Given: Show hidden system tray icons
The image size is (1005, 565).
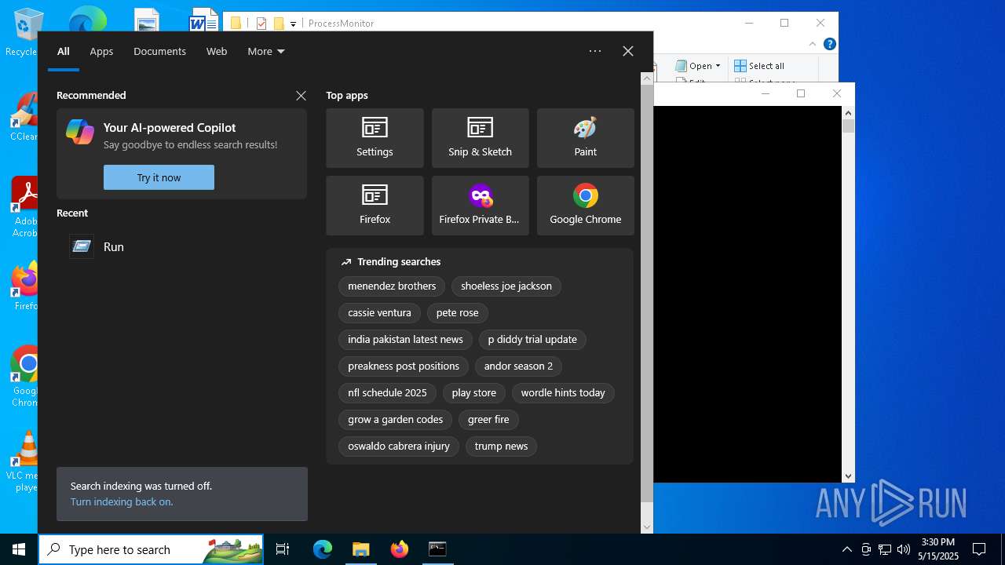Looking at the screenshot, I should [x=846, y=549].
